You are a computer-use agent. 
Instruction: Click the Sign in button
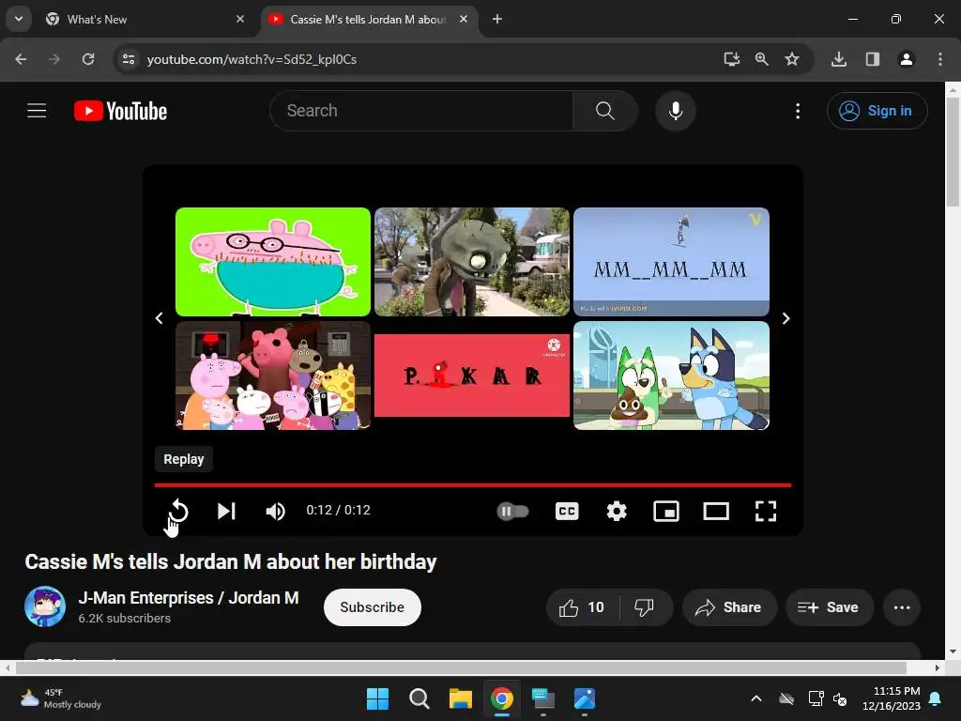pos(877,111)
